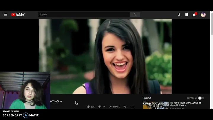Screen dimensions: 213x120
Task: Open the notifications bell
Action: 194,15
